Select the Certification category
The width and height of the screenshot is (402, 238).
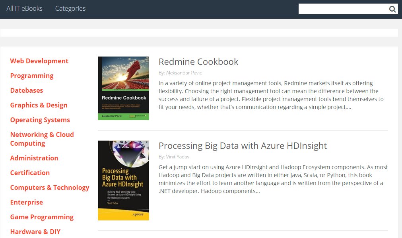tap(30, 173)
